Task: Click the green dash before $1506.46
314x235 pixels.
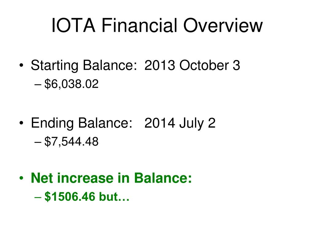Action: (x=38, y=197)
